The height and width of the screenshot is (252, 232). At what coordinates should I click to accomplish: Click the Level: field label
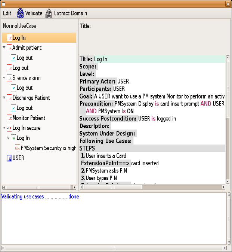tap(87, 74)
